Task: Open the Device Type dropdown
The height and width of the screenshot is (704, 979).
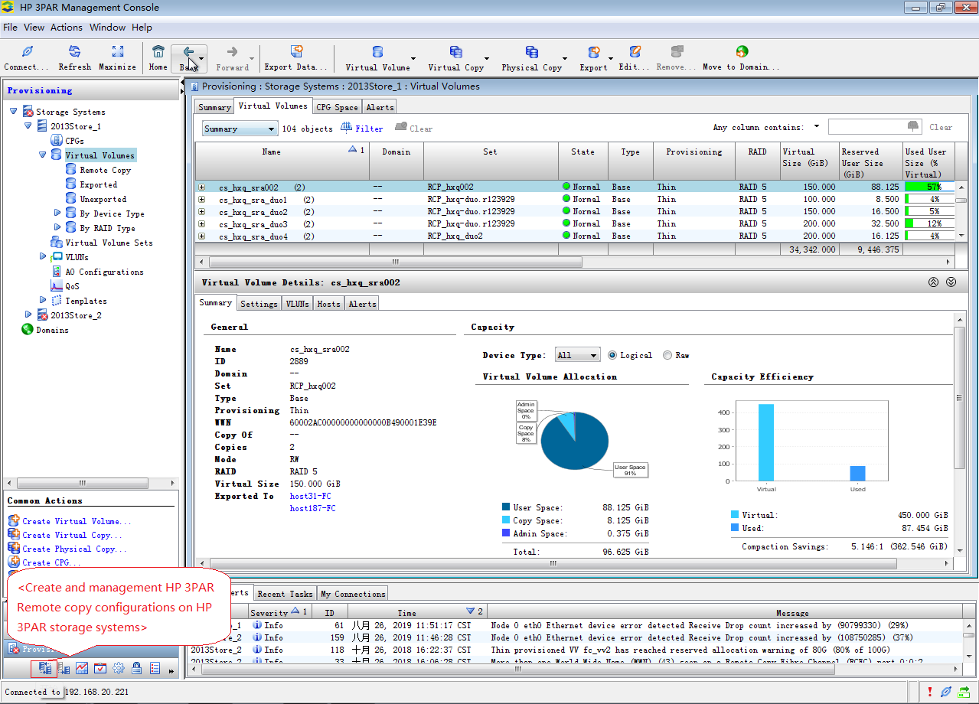Action: [578, 355]
